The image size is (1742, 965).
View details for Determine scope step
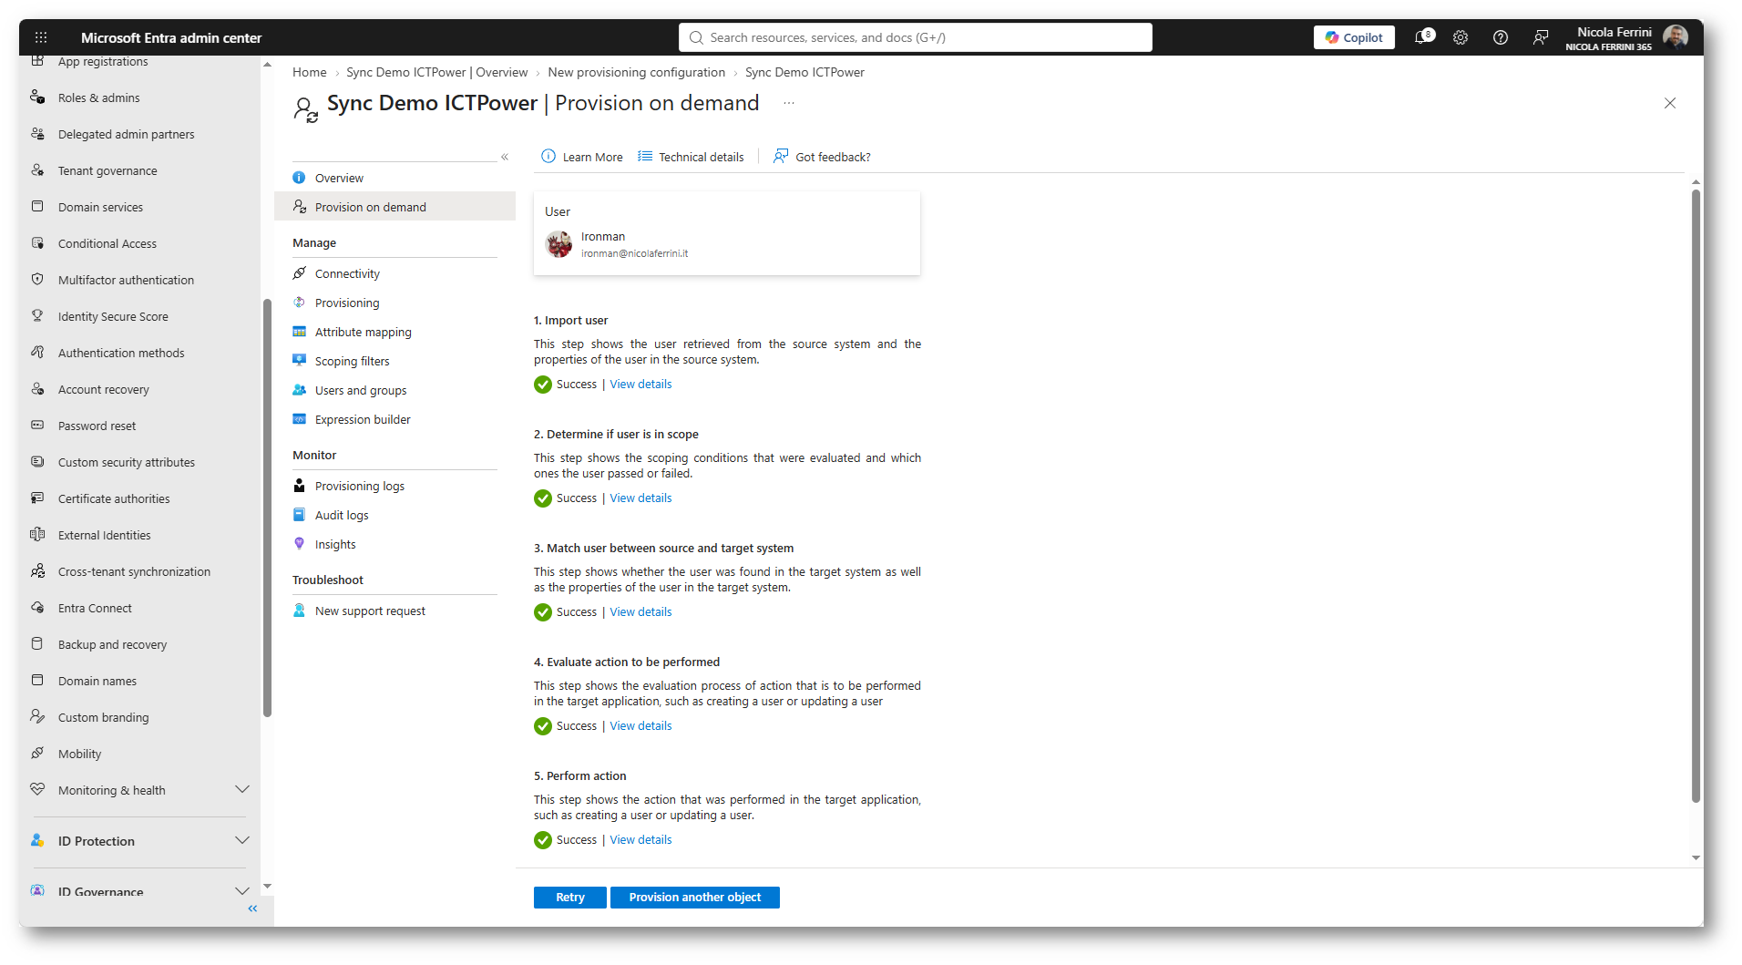[640, 498]
